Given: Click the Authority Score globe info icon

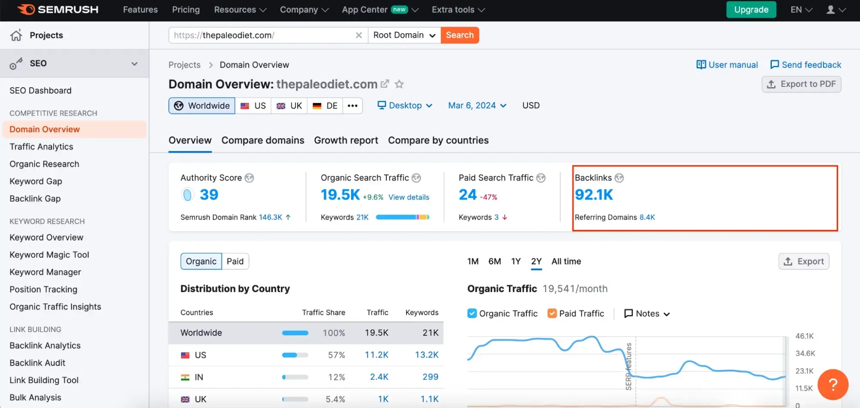Looking at the screenshot, I should [x=249, y=178].
